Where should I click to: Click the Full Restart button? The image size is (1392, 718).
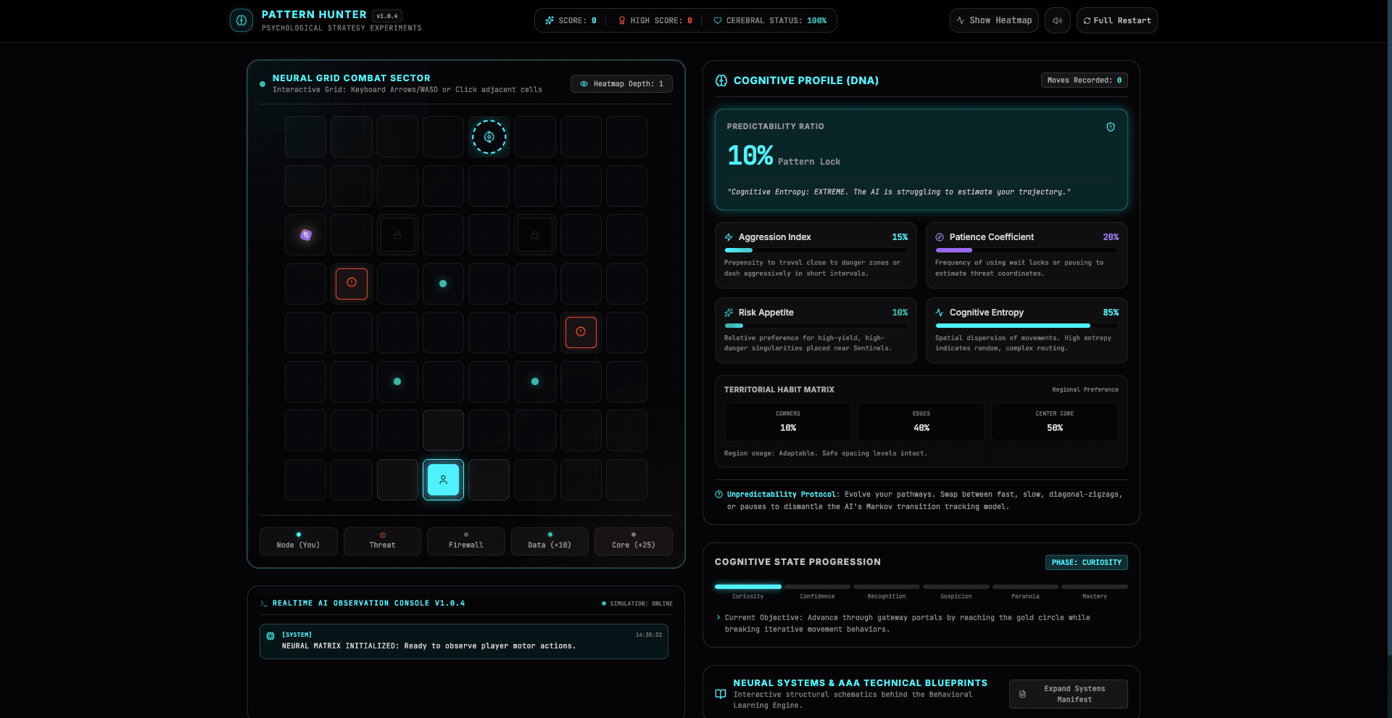(x=1116, y=20)
